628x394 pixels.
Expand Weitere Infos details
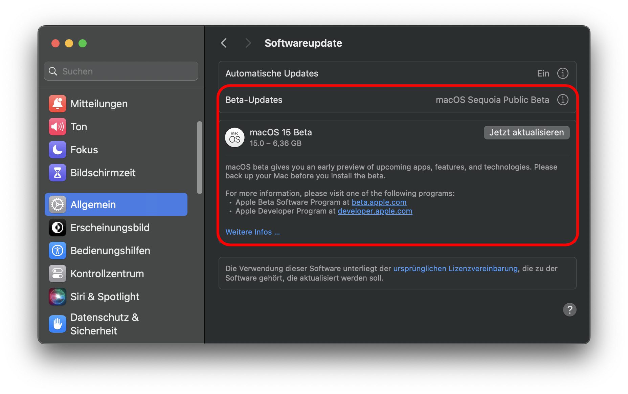(252, 232)
